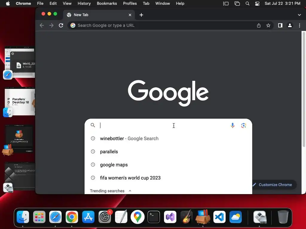Open the Chrome side panel
Screen dimensions: 306x229
pyautogui.click(x=280, y=25)
